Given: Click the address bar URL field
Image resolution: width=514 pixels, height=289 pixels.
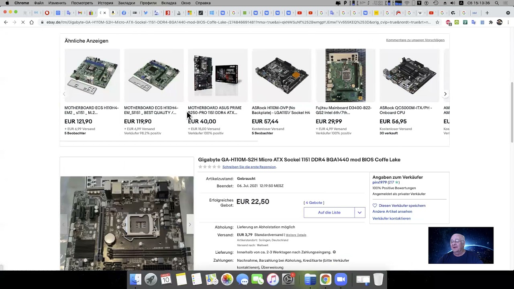Looking at the screenshot, I should [239, 22].
